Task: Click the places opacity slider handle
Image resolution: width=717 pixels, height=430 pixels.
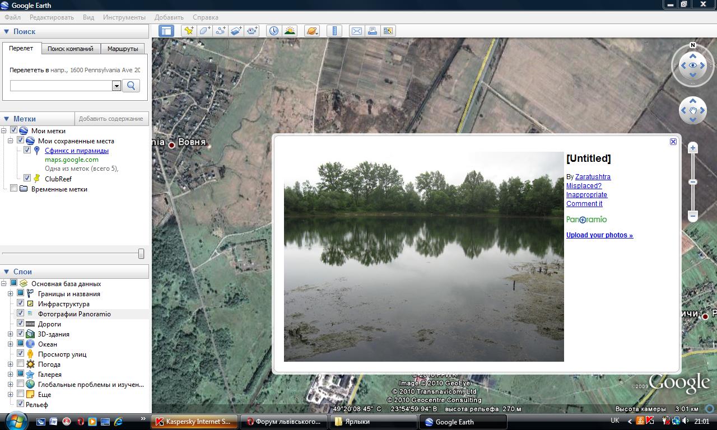Action: [x=141, y=254]
